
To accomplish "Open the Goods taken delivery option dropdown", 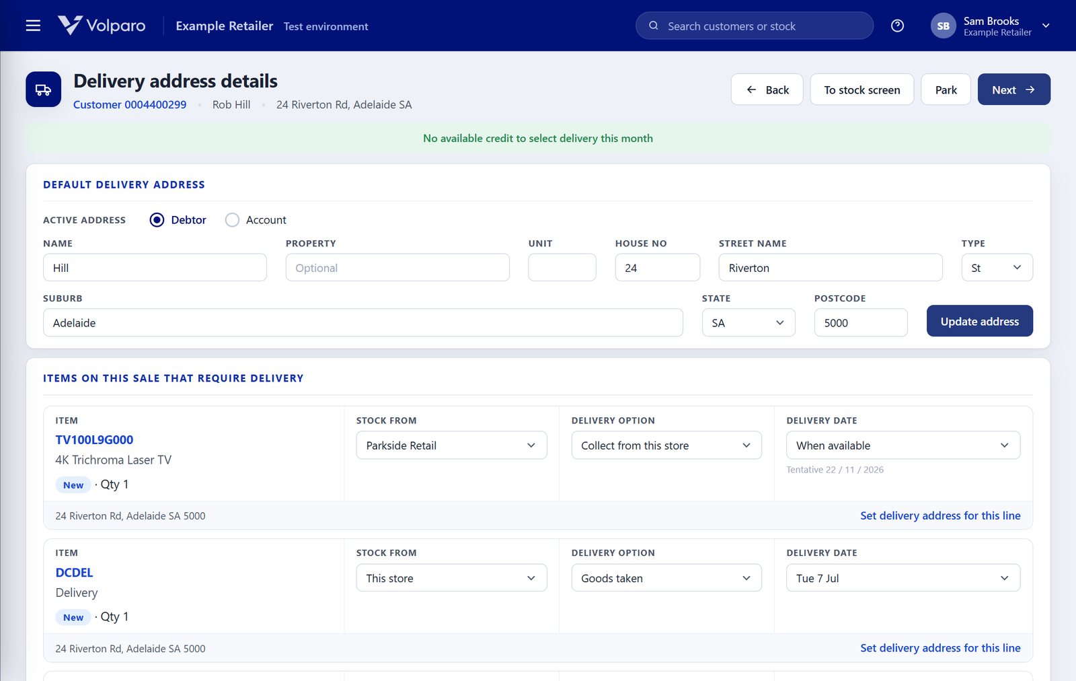I will [666, 578].
